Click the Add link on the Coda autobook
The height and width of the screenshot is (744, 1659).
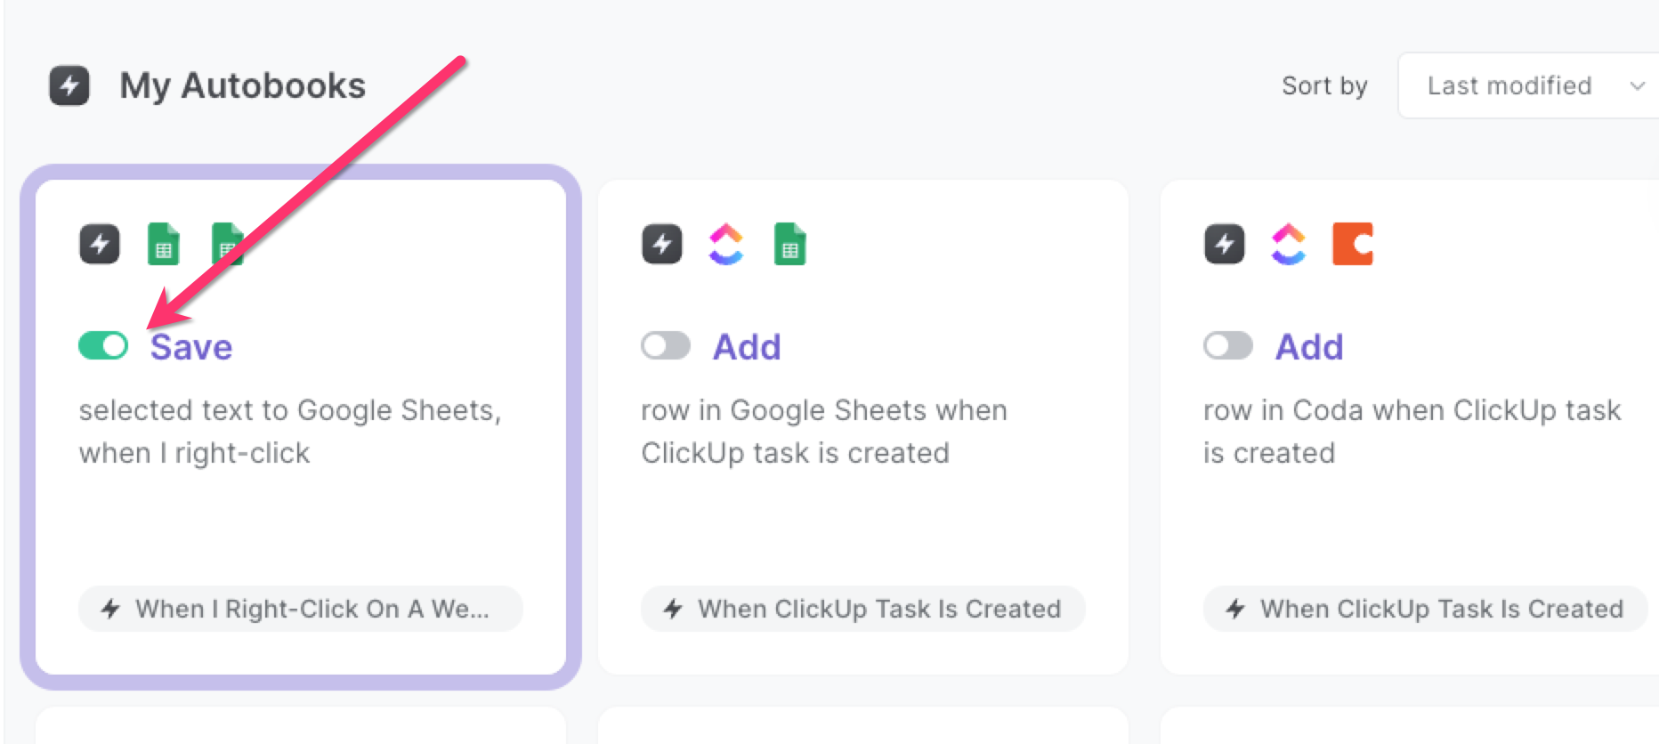[1308, 346]
